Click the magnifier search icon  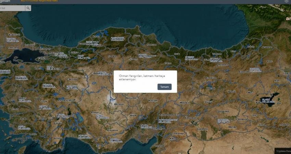28,8
